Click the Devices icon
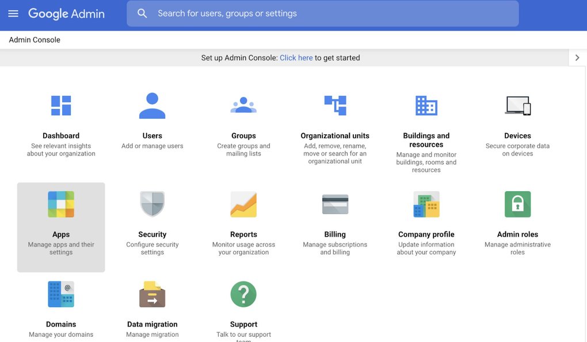Screen dimensions: 587x342 click(x=517, y=105)
